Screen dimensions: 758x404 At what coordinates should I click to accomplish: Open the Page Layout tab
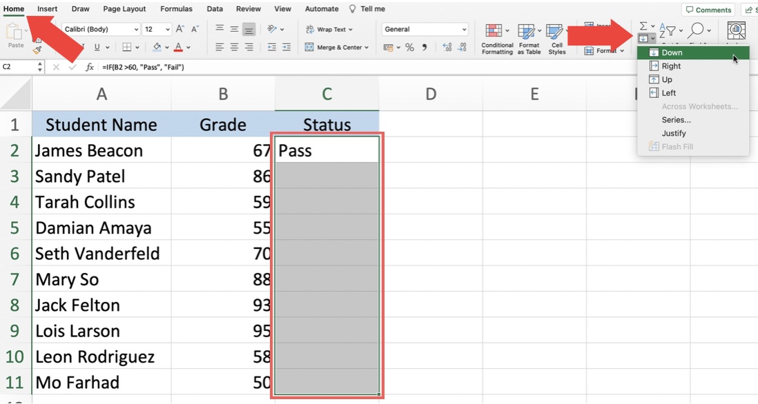pos(124,9)
